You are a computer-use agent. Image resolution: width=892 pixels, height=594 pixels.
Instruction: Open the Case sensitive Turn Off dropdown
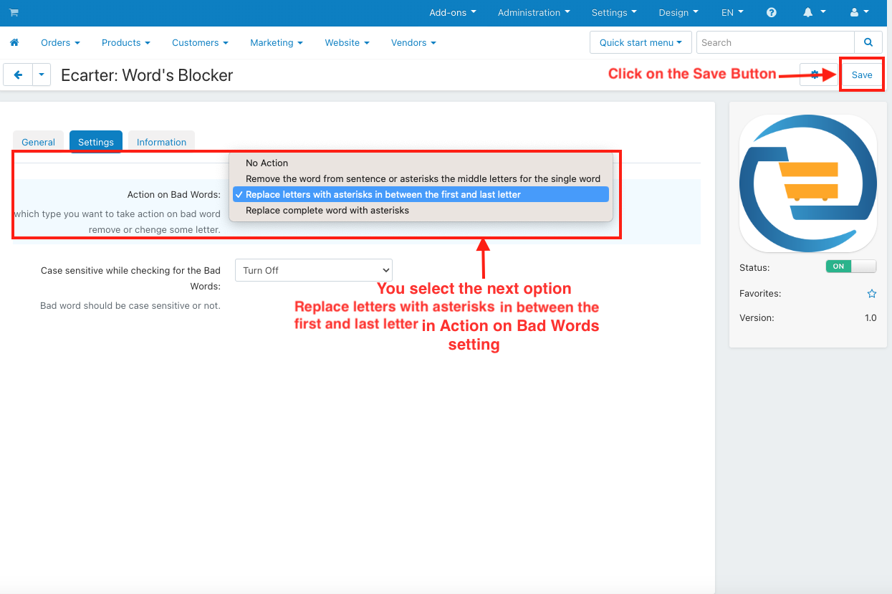point(314,270)
